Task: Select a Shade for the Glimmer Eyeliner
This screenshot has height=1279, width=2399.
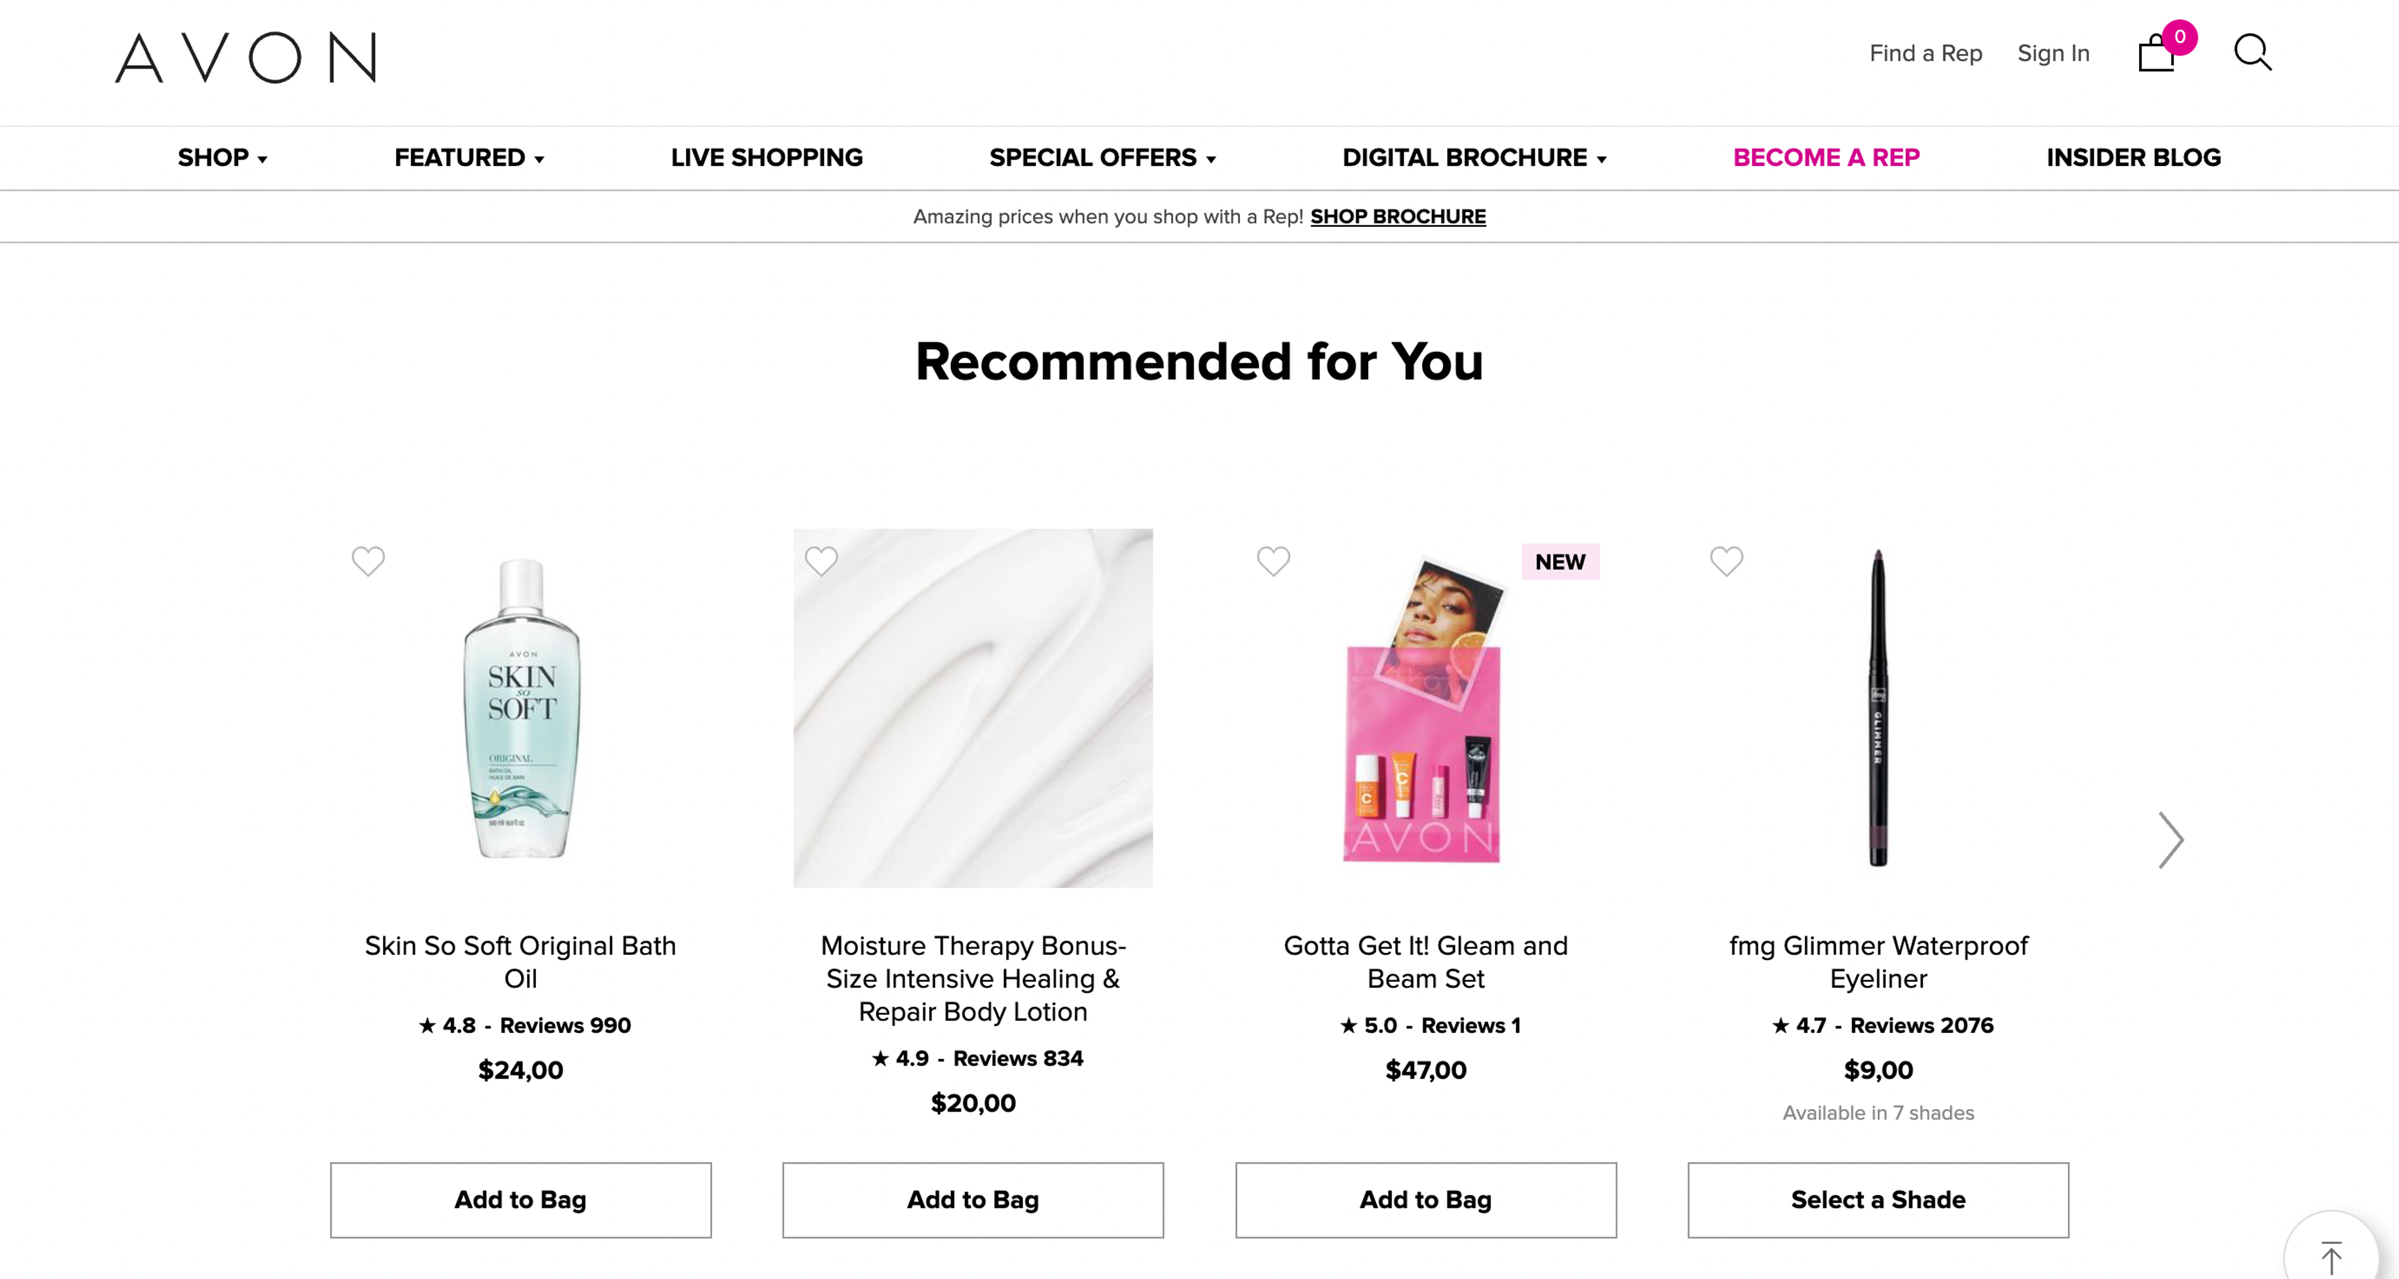Action: [x=1877, y=1200]
